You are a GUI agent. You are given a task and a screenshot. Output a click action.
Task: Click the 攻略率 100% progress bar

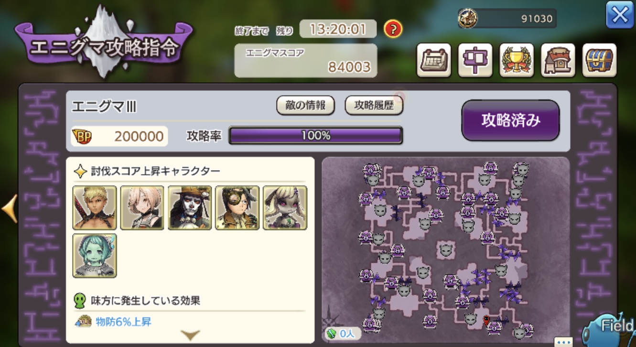(316, 135)
